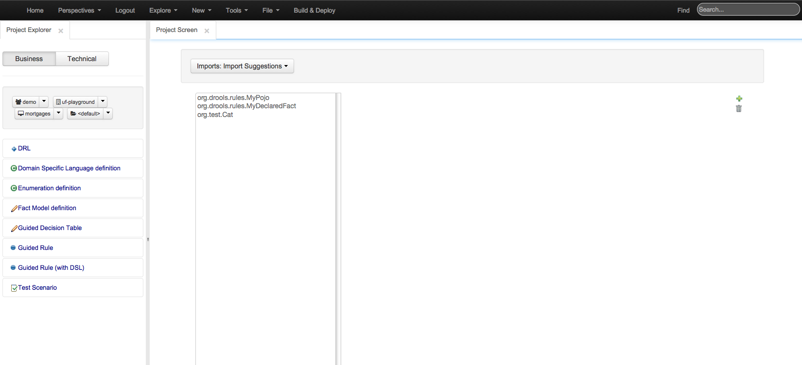Select org.drools.rules.MyDeclaredFact in the import list

pos(246,106)
